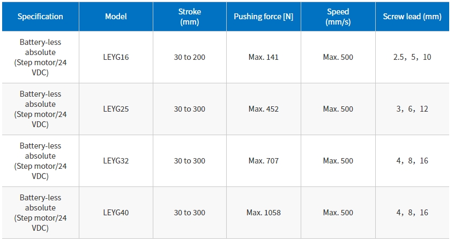Click the LEYG16 Max. 500 speed cell
This screenshot has width=454, height=242.
(x=338, y=57)
